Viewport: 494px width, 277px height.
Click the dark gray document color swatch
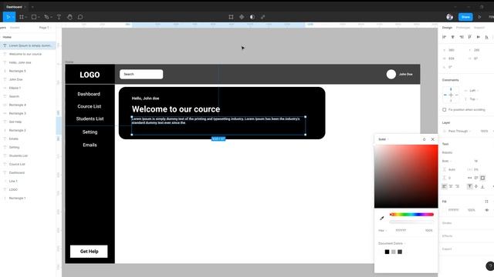(x=400, y=252)
